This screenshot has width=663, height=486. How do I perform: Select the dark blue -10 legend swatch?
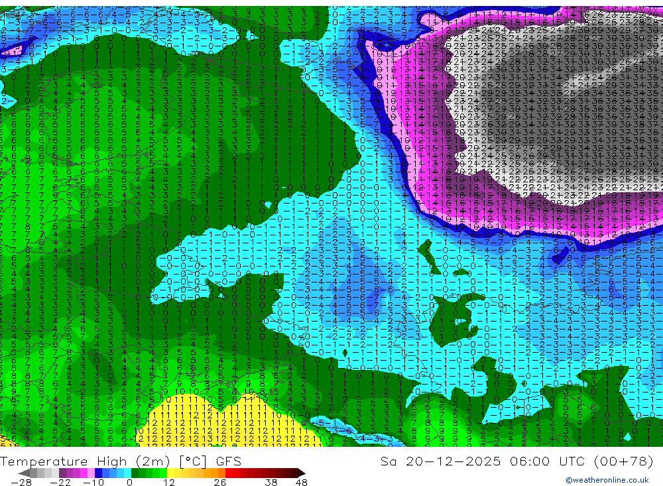point(98,473)
